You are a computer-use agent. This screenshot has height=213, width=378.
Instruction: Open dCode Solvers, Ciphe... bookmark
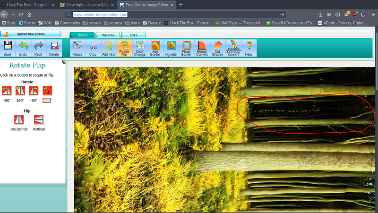pos(342,23)
